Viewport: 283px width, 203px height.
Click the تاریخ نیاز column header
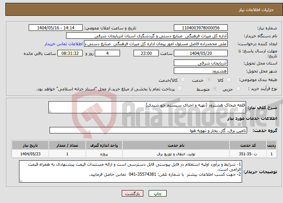click(x=30, y=145)
